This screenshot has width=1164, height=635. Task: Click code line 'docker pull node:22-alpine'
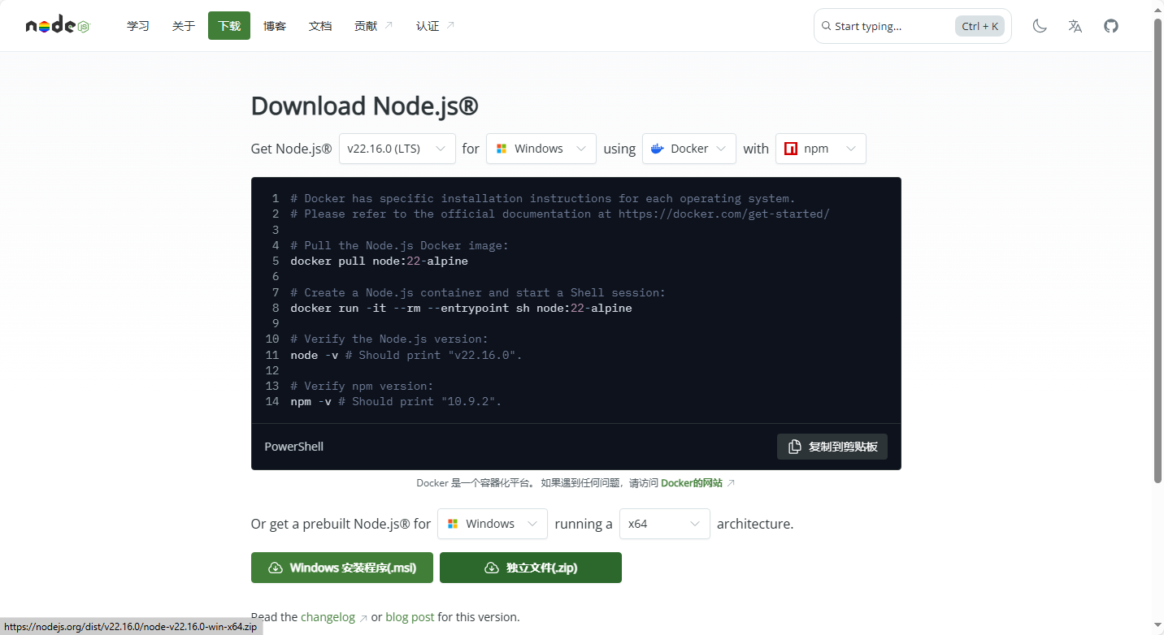click(380, 261)
